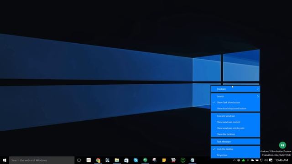Image resolution: width=292 pixels, height=164 pixels.
Task: Open the network tray icon
Action: coord(261,160)
